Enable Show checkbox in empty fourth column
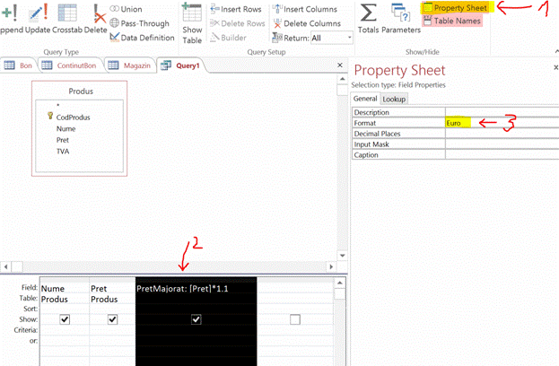 point(294,319)
